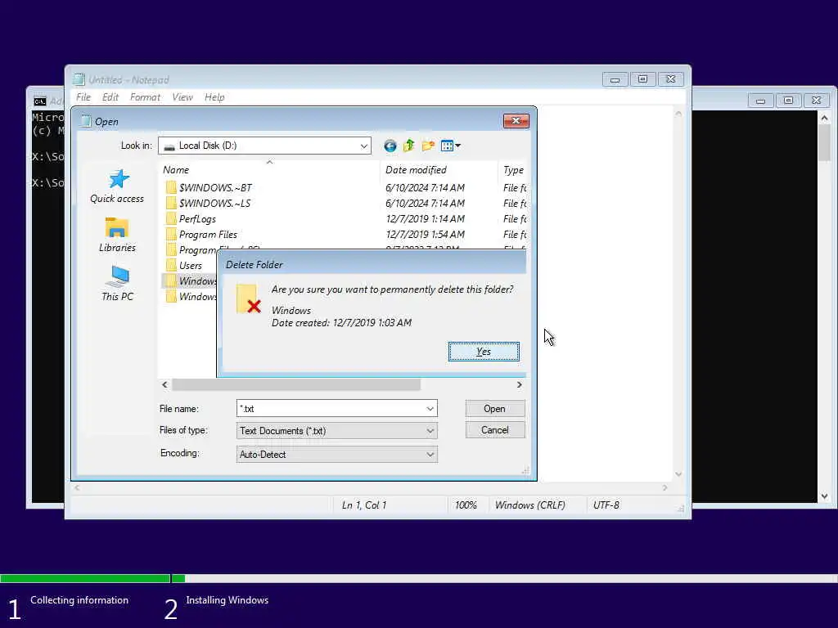Click Windows (CRLF) status entry
838x628 pixels.
click(529, 505)
